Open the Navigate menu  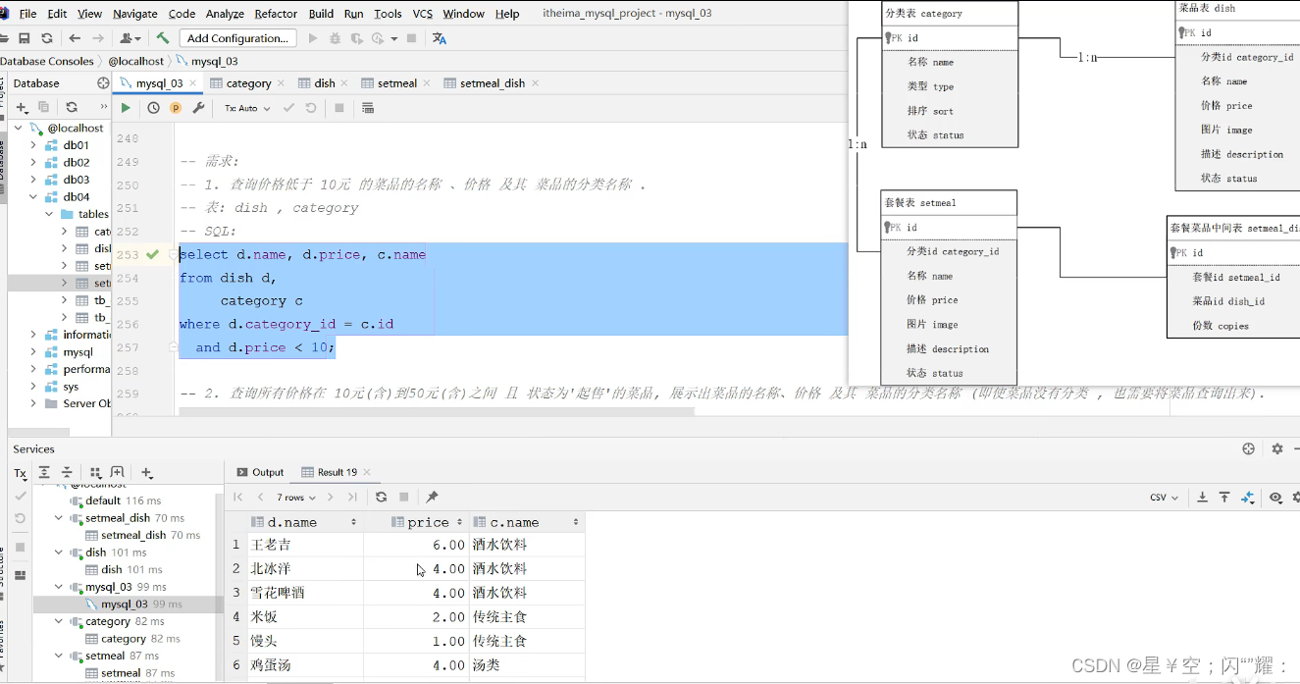pos(134,14)
